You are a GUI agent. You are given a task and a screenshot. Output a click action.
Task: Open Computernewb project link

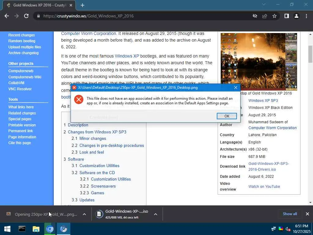pyautogui.click(x=21, y=71)
